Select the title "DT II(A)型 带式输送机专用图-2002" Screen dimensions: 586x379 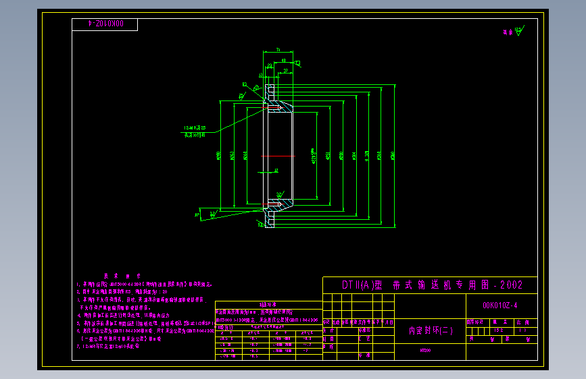coord(432,285)
